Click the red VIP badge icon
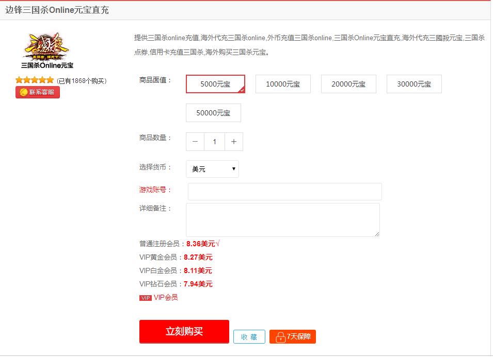 (x=145, y=298)
